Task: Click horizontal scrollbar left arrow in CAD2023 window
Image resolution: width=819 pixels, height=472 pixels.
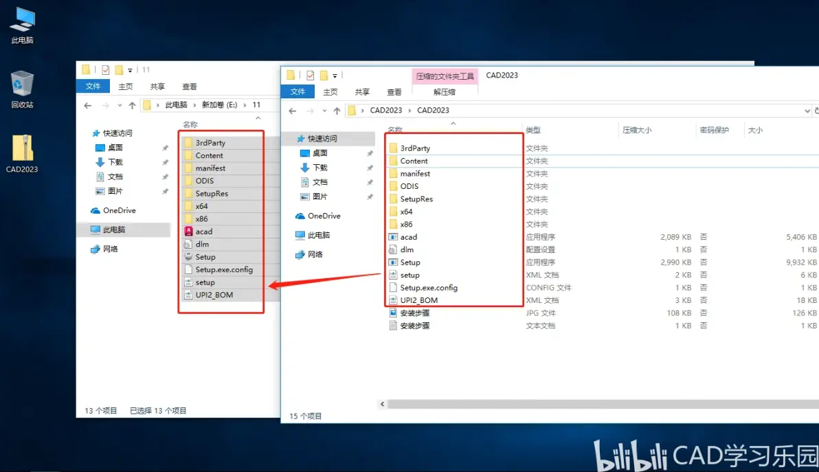Action: click(x=382, y=404)
